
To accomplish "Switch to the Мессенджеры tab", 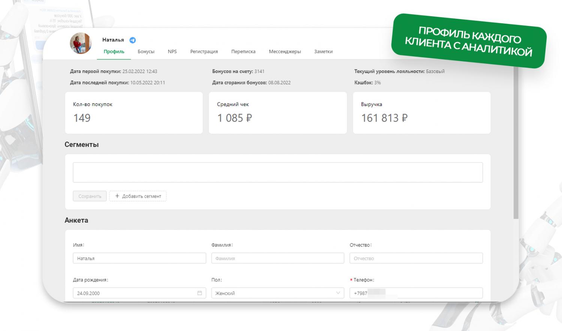I will (285, 51).
